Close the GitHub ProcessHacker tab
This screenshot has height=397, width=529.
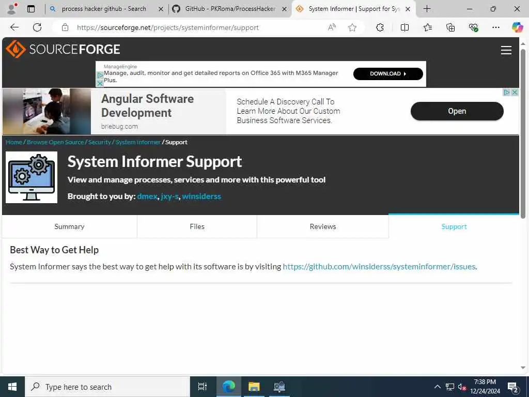285,9
